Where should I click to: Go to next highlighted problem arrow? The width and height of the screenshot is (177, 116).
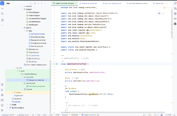[x=171, y=8]
